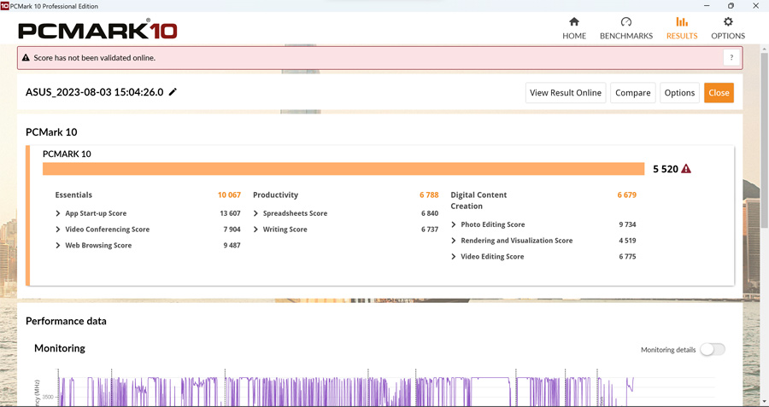Click the question mark help button
Viewport: 769px width, 407px height.
click(731, 58)
